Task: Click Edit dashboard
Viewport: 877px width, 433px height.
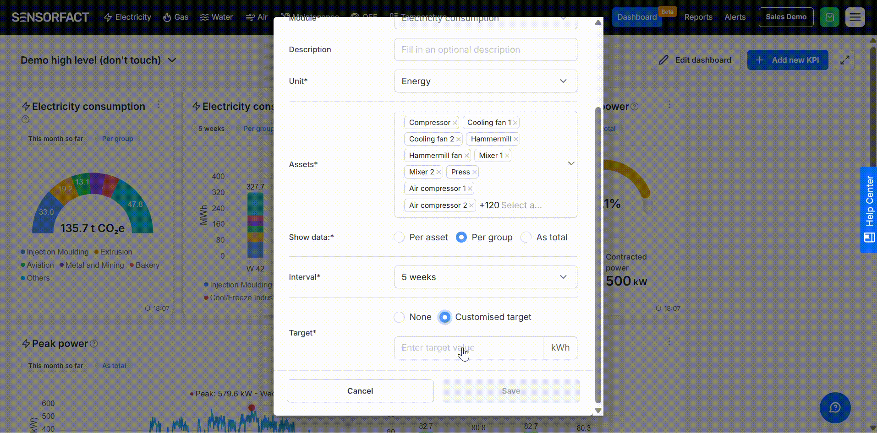Action: click(695, 60)
